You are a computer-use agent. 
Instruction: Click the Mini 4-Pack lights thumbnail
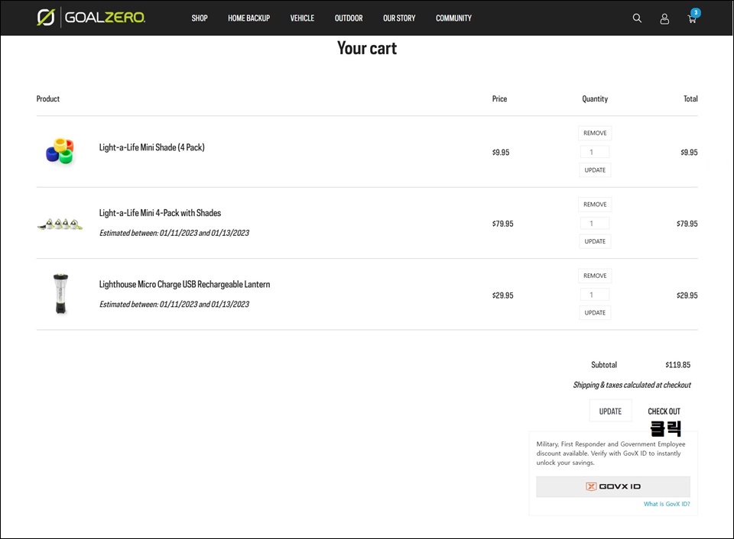tap(60, 224)
